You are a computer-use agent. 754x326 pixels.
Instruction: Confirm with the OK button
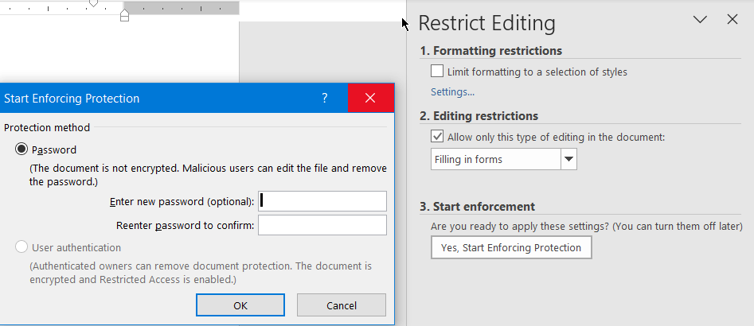(x=240, y=305)
